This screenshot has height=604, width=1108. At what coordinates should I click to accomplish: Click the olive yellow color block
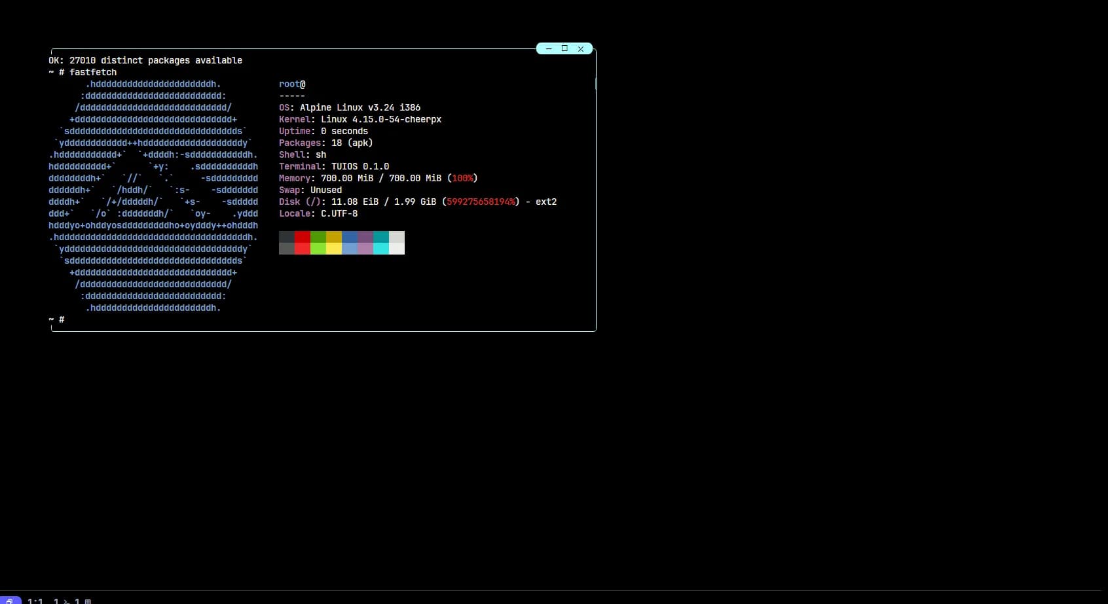tap(334, 237)
